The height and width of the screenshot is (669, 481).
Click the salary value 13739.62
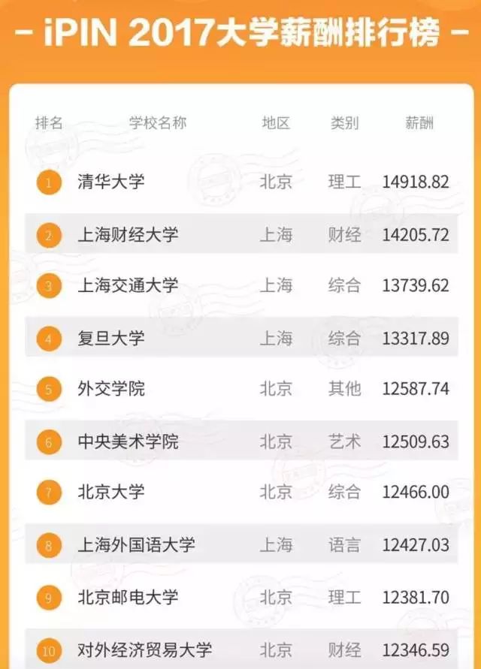tap(416, 285)
